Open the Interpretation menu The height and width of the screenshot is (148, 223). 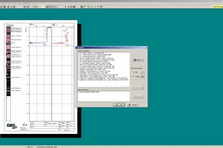click(27, 3)
